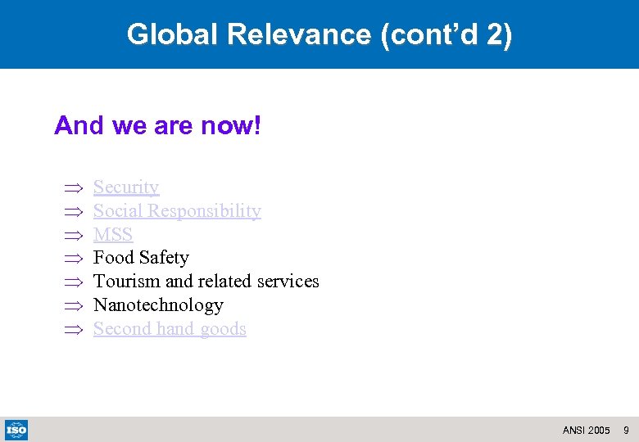Click the arrow bullet beside Security
The image size is (639, 442).
point(74,188)
